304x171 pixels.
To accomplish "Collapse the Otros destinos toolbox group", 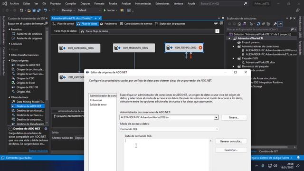I will (x=9, y=97).
